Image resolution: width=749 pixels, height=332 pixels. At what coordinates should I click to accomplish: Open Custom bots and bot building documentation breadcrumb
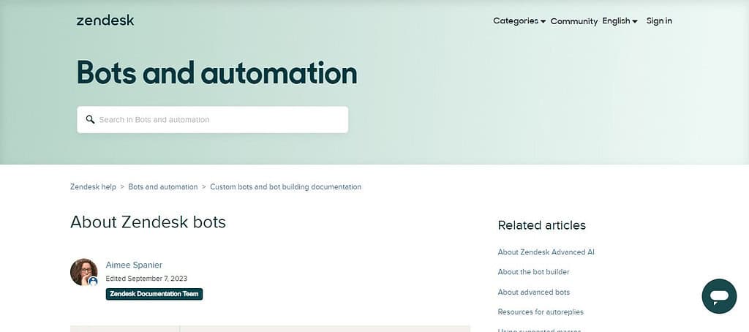(286, 186)
